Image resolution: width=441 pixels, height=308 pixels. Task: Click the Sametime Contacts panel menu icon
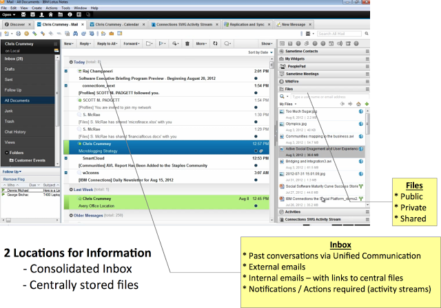[366, 52]
